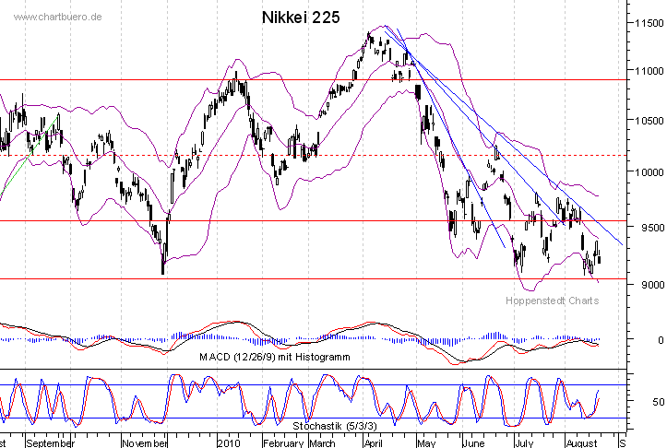The width and height of the screenshot is (667, 448).
Task: Click the July month label
Action: (x=524, y=443)
